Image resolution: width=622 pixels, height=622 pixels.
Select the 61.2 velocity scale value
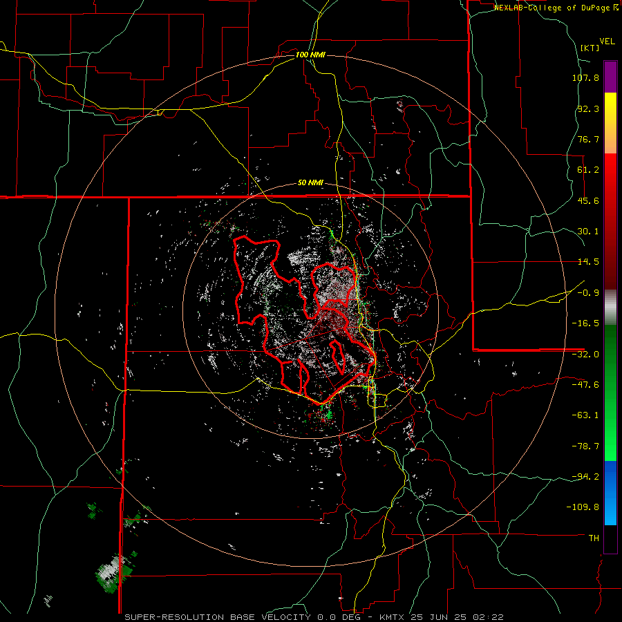point(588,170)
